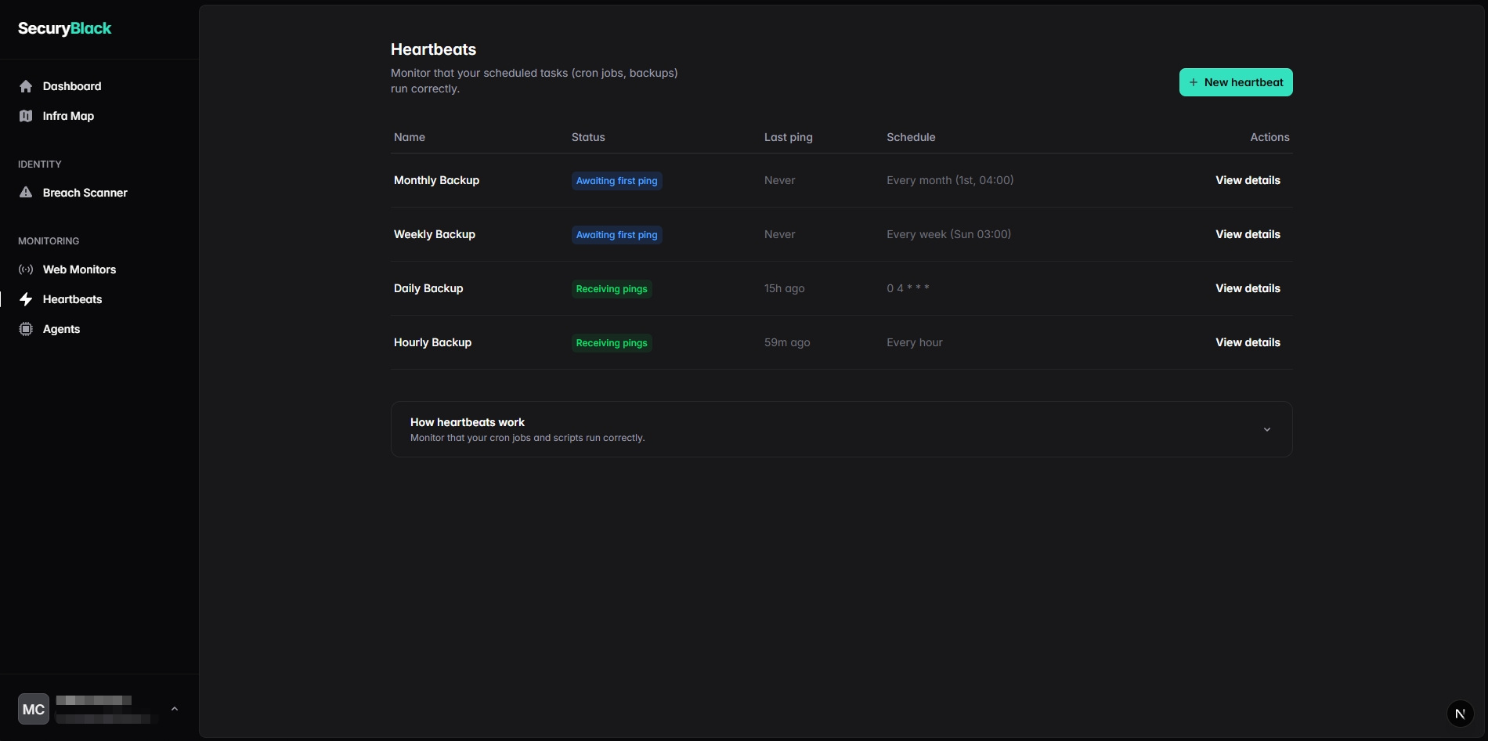
Task: Click the Hourly Backup name
Action: pos(432,342)
